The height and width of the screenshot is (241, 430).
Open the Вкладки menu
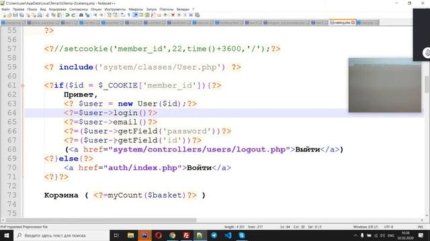[x=183, y=9]
